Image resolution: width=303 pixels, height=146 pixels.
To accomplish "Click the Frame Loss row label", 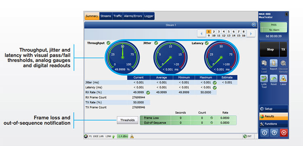I will pos(151,118).
